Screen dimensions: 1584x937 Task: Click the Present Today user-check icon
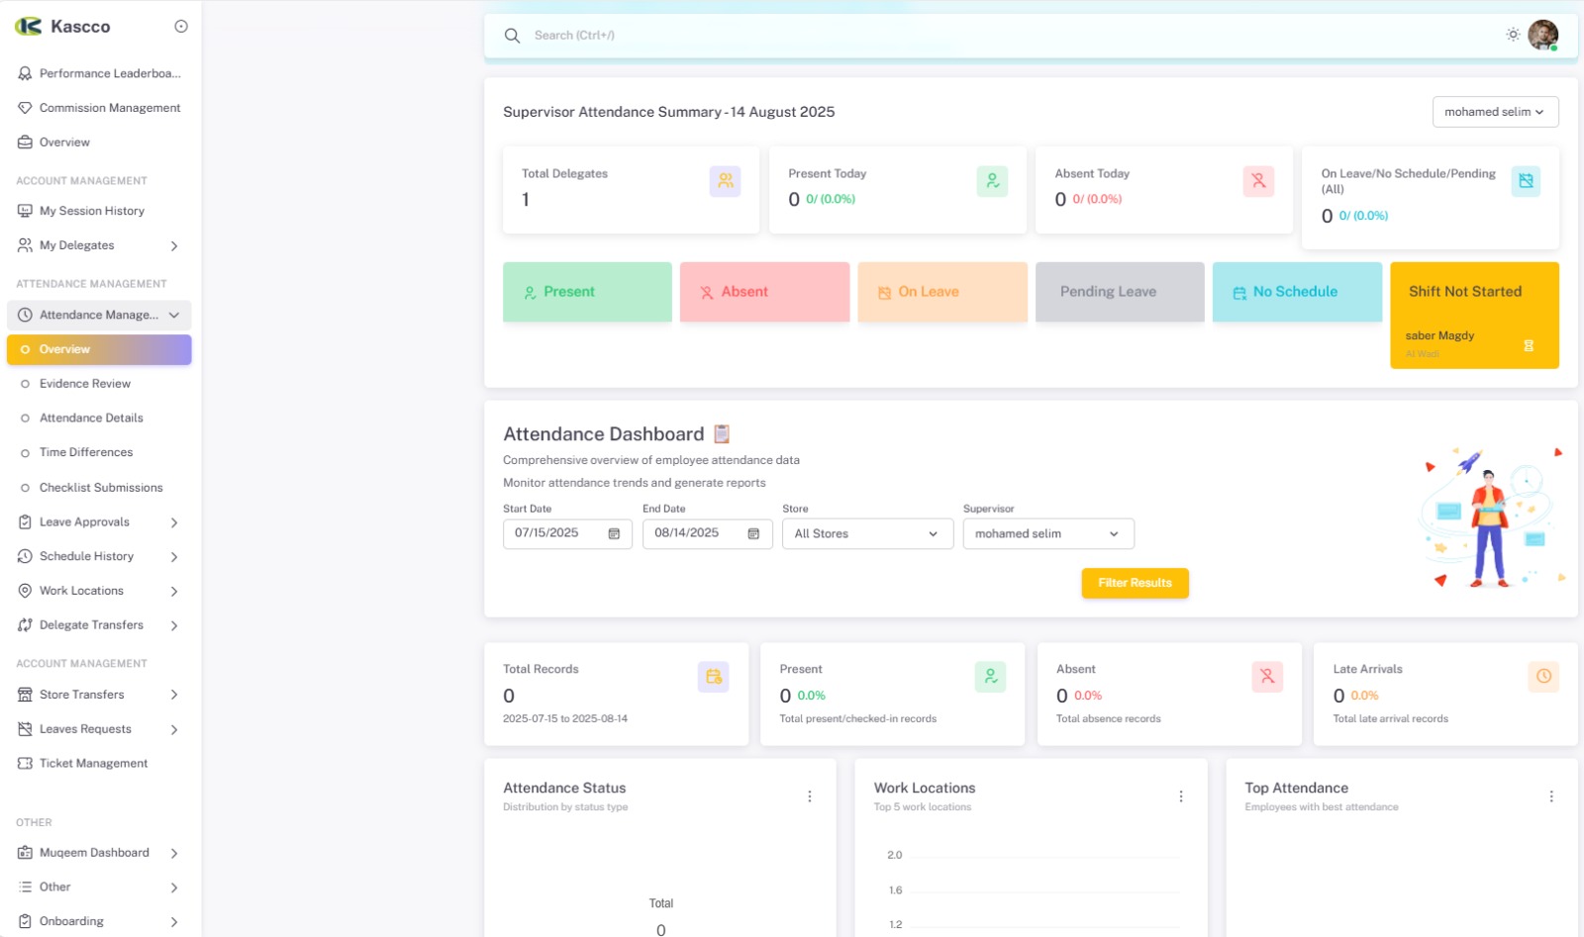pyautogui.click(x=992, y=181)
